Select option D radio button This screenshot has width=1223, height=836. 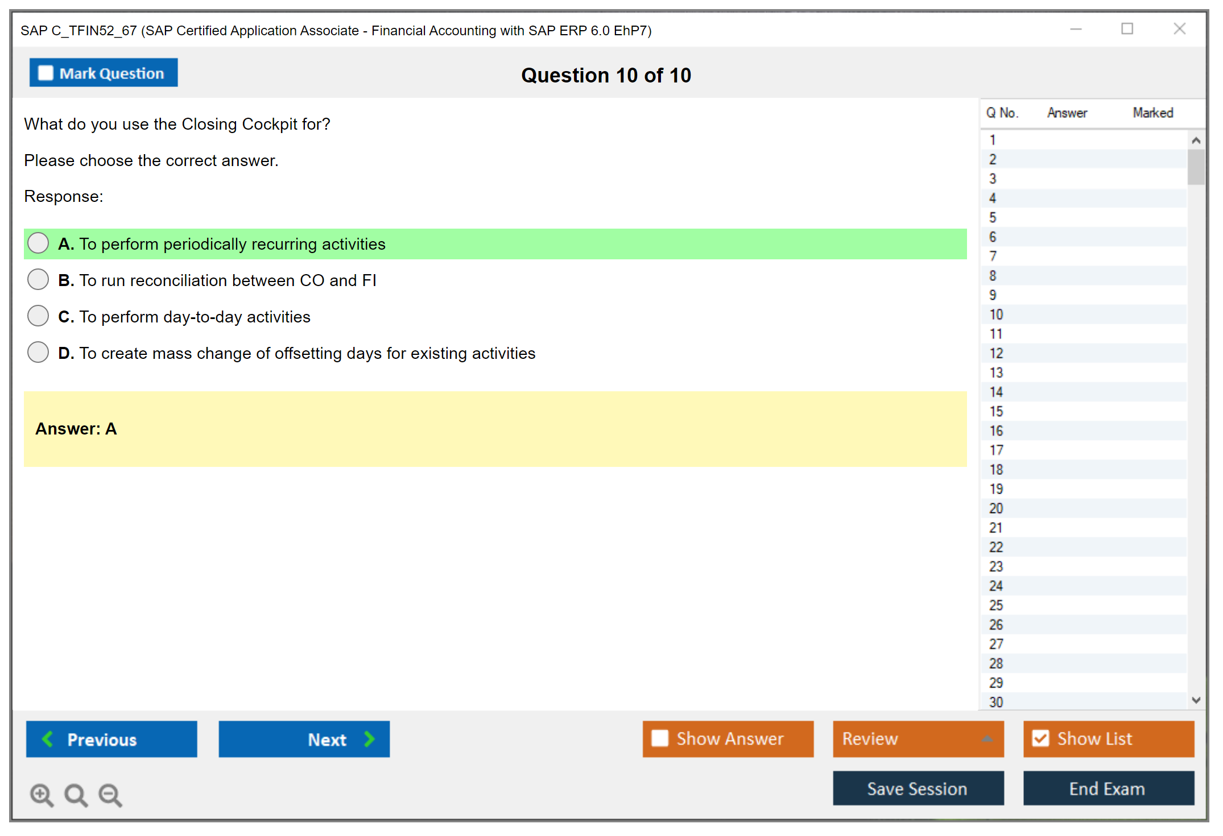click(38, 353)
